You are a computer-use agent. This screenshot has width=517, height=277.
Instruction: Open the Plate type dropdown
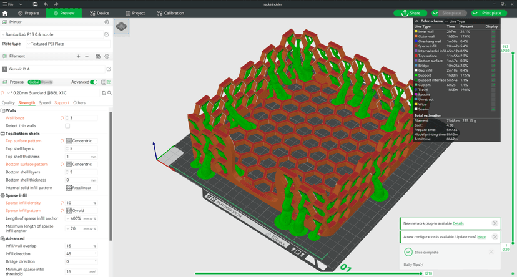pos(67,44)
